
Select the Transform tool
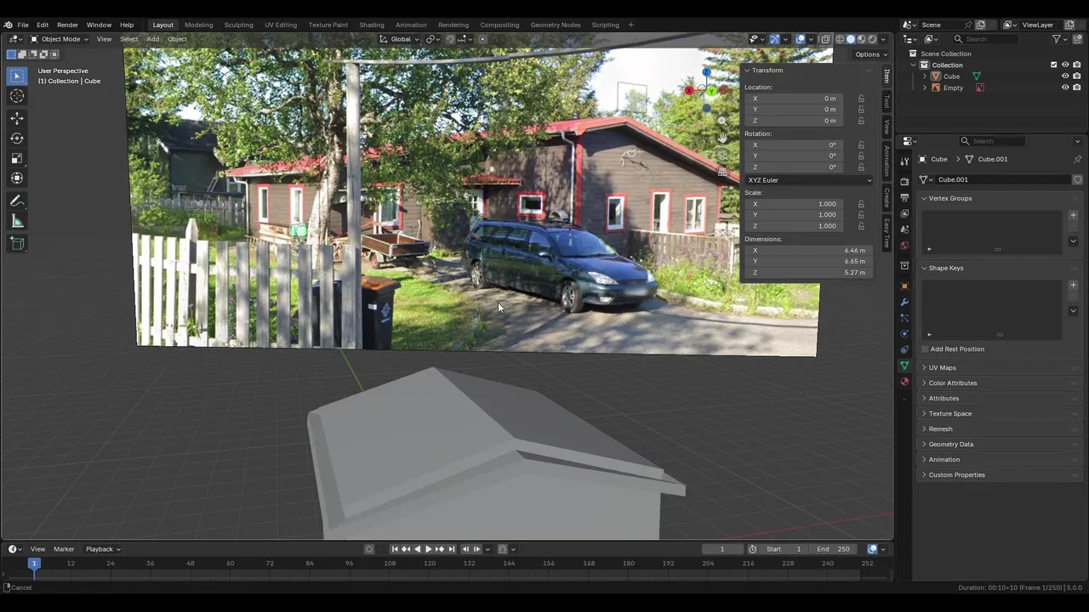[x=17, y=178]
